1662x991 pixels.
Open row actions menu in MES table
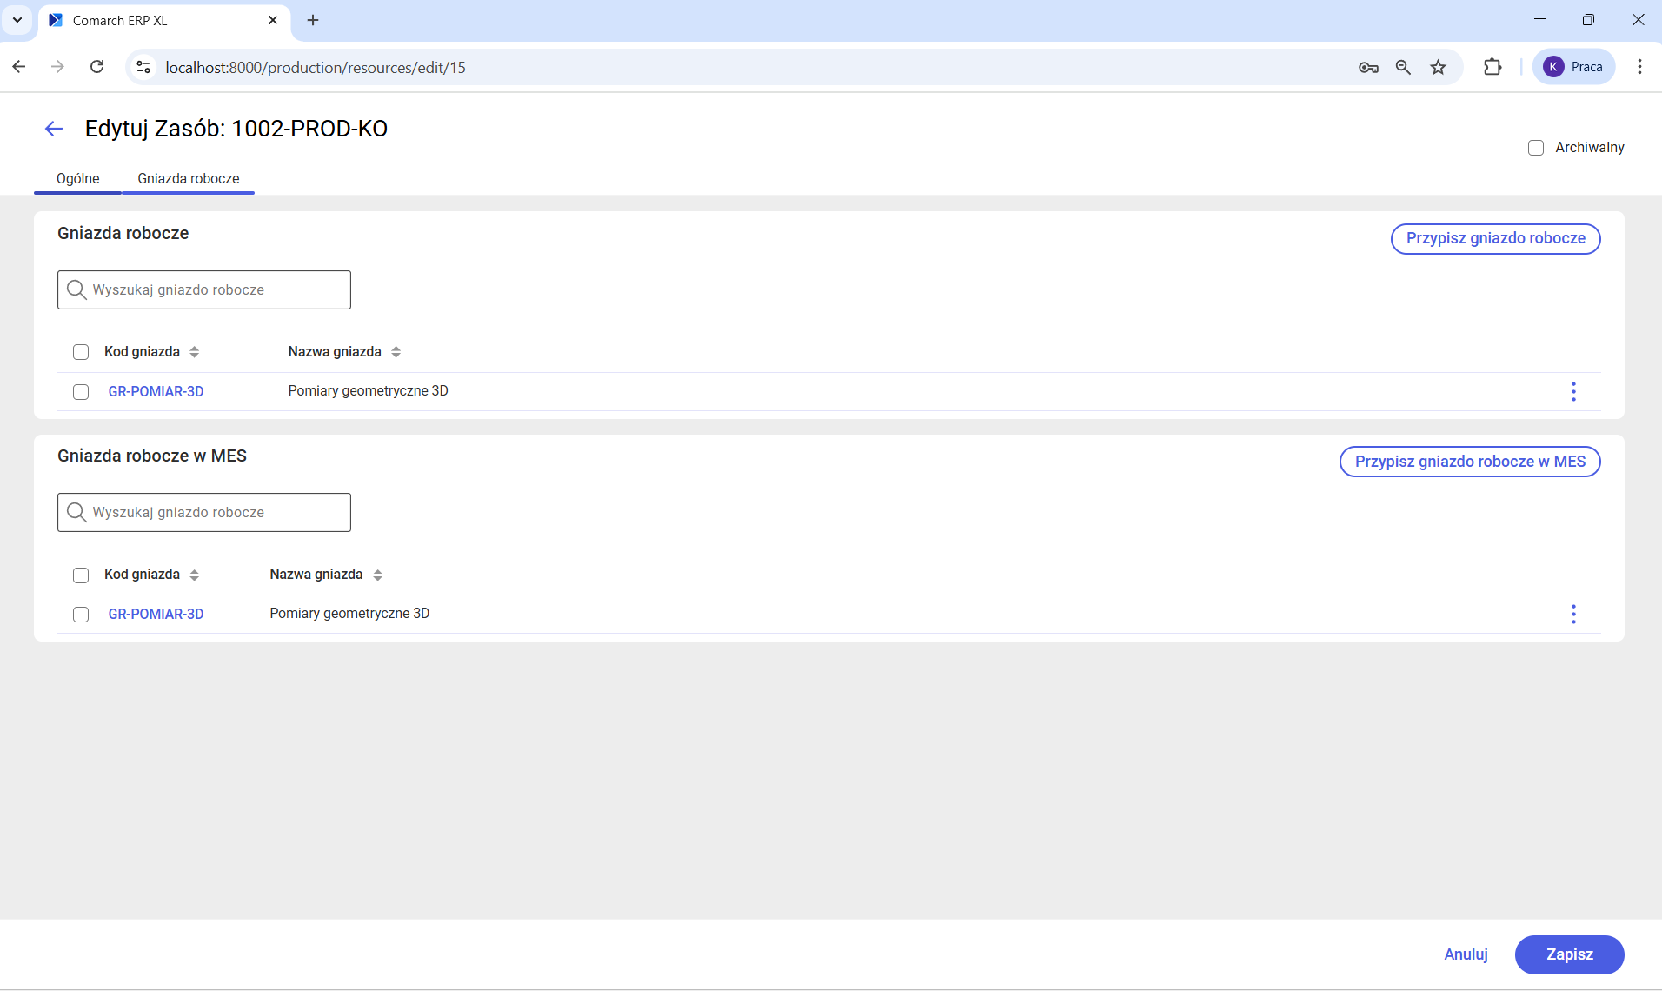coord(1573,614)
